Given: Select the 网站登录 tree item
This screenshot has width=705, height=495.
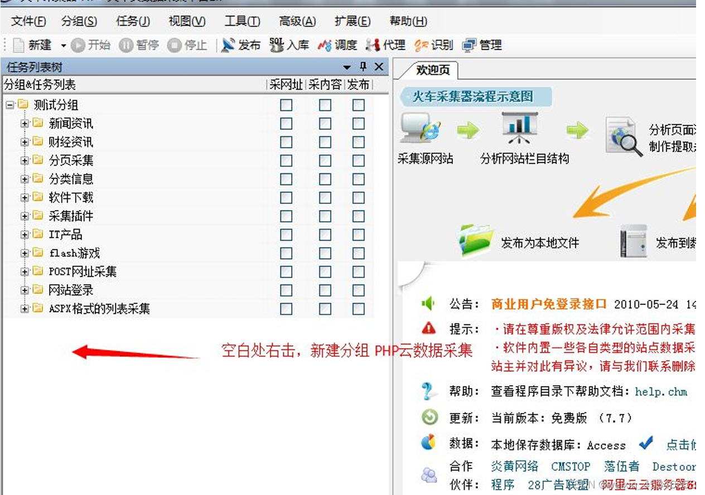Looking at the screenshot, I should pos(71,290).
